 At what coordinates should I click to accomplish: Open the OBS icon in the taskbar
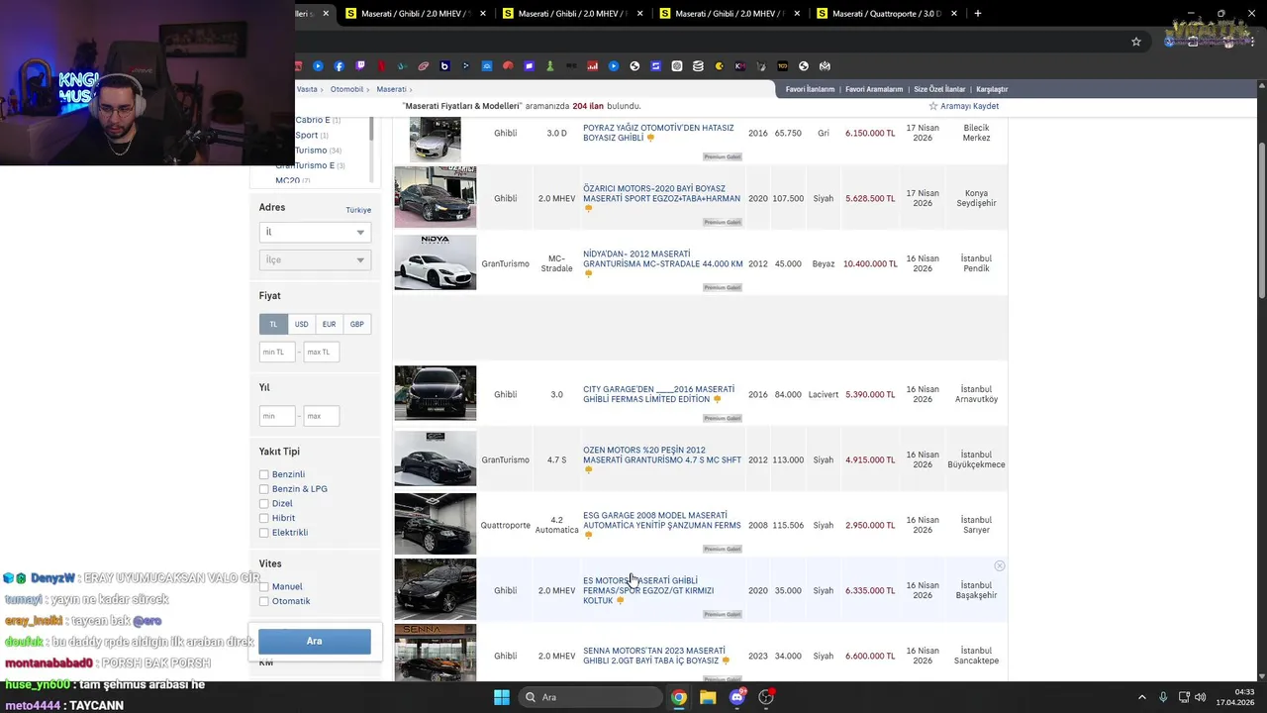pyautogui.click(x=765, y=697)
